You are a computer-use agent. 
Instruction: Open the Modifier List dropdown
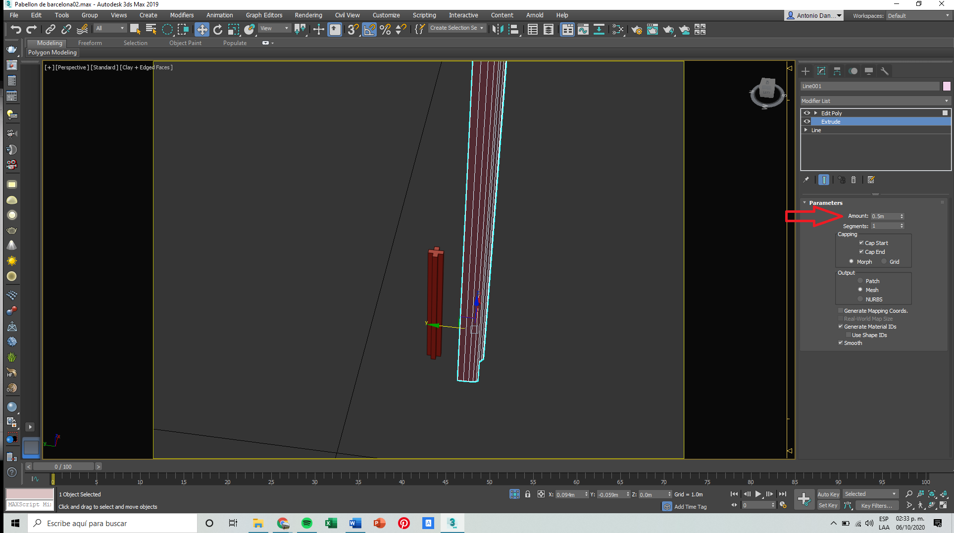point(875,101)
